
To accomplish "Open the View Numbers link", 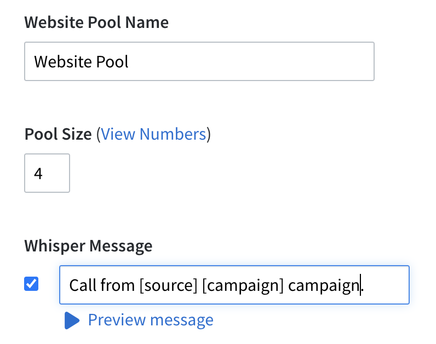I will click(153, 134).
